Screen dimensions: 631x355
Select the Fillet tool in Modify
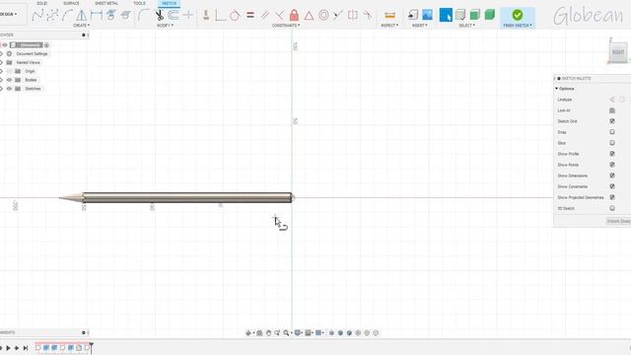click(x=143, y=16)
